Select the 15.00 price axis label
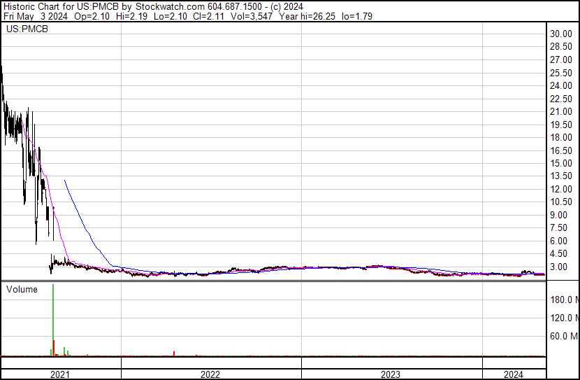 [561, 163]
